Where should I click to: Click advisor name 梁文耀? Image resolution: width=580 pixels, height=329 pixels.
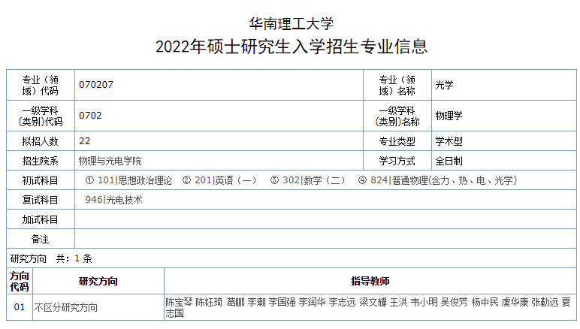[x=373, y=302]
